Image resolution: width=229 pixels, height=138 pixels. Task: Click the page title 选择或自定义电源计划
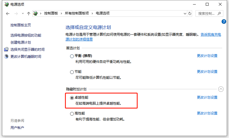[88, 27]
